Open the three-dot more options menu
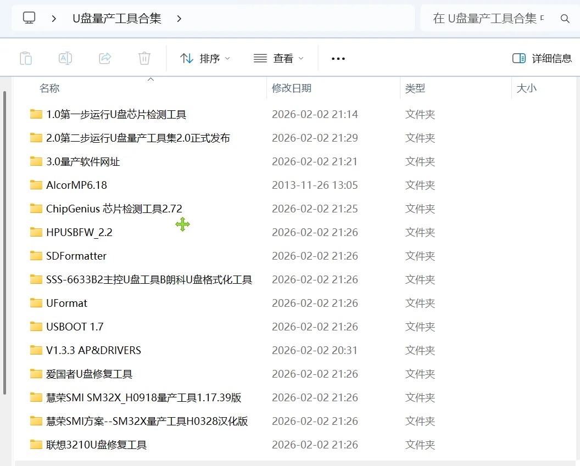The height and width of the screenshot is (466, 580). point(338,58)
